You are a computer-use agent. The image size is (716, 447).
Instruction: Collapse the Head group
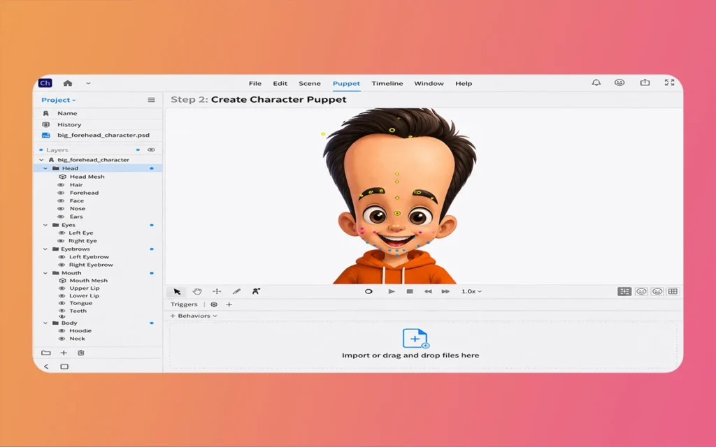pos(46,168)
